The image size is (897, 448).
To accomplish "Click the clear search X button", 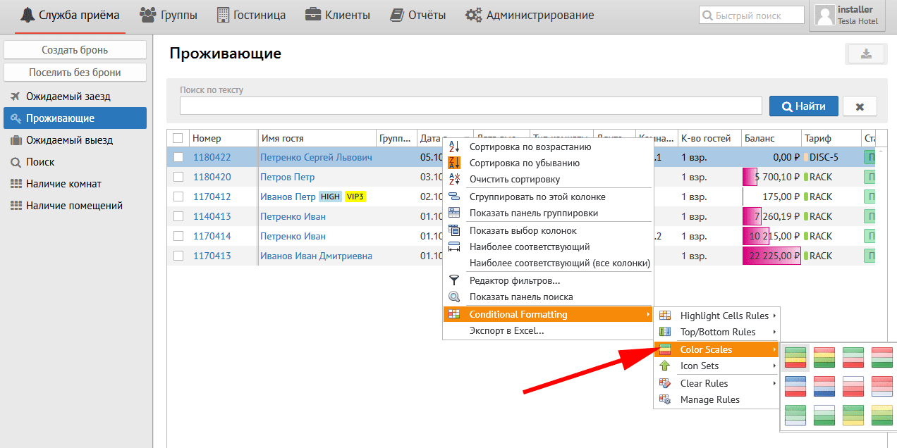I will [x=860, y=106].
